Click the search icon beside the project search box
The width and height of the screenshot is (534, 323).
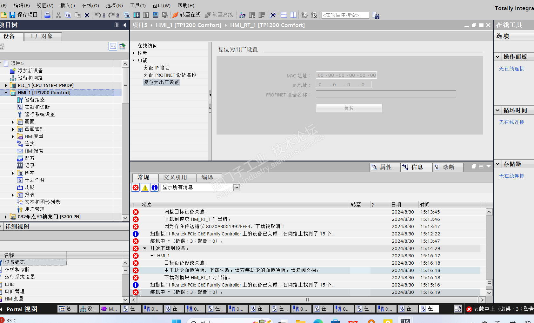[376, 16]
